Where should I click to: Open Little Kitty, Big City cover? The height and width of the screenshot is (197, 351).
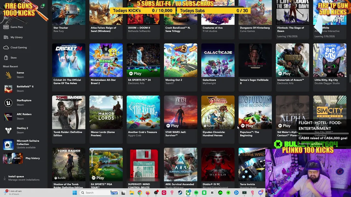tap(330, 60)
